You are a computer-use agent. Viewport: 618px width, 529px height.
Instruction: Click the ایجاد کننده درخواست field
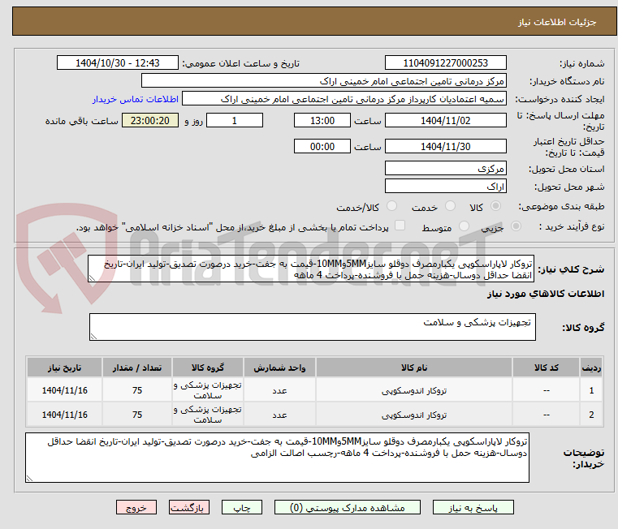344,99
